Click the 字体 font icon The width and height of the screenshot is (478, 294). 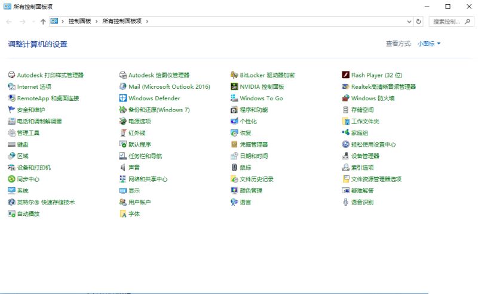123,213
